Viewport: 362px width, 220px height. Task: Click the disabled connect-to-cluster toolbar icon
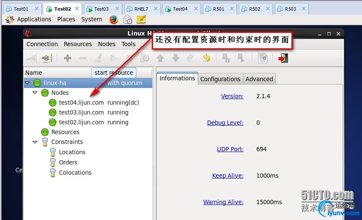coord(32,58)
